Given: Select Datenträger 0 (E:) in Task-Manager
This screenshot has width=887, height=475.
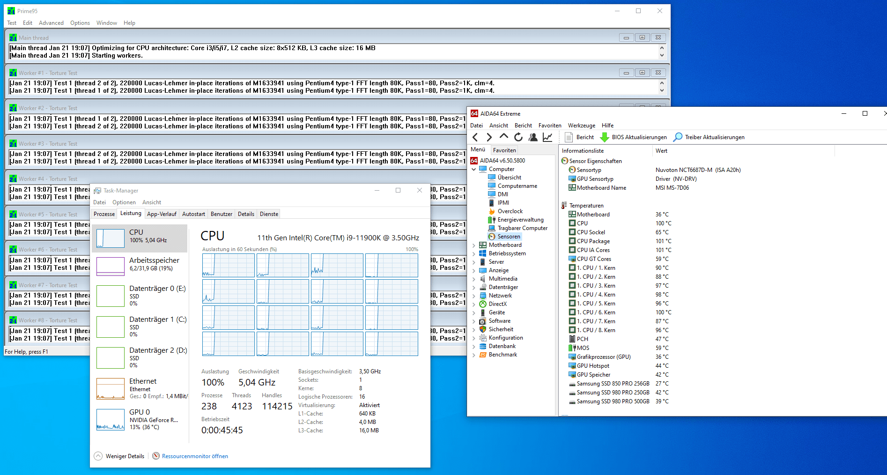Looking at the screenshot, I should (140, 296).
